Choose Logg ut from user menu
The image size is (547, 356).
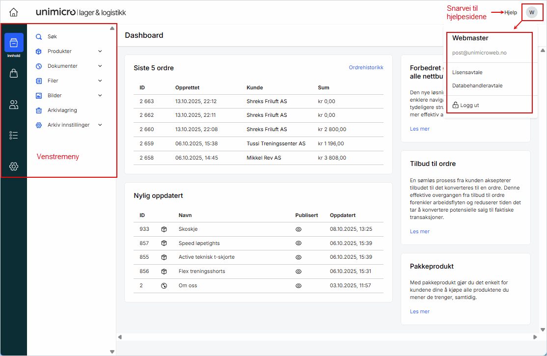pos(469,105)
